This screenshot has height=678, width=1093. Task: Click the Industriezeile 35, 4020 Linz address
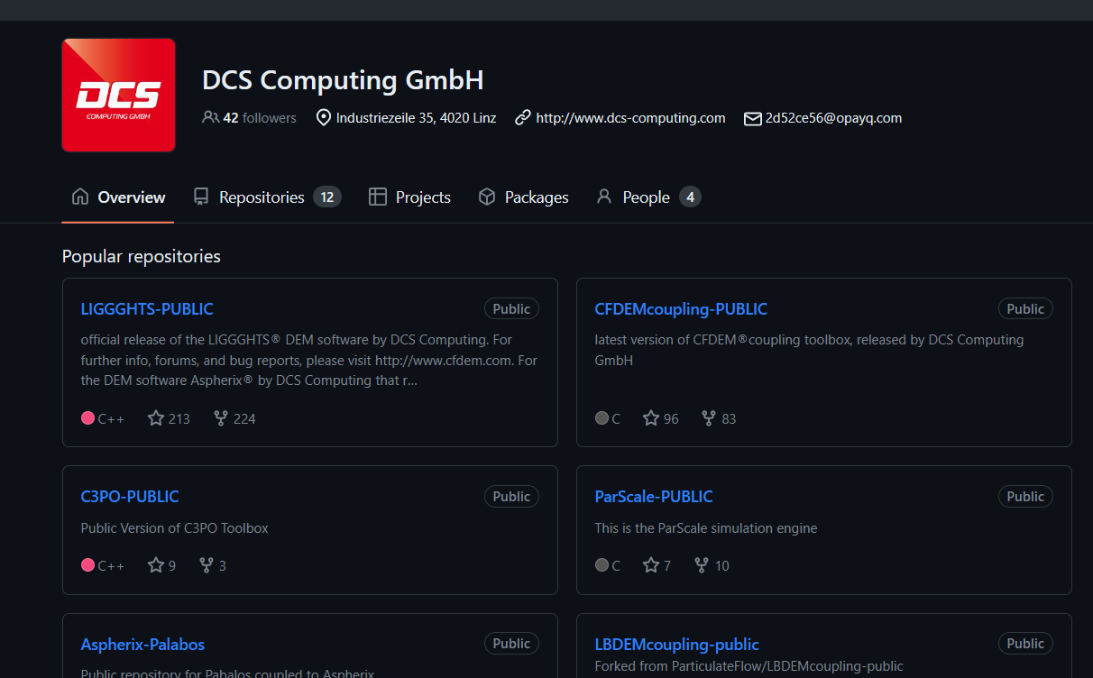pyautogui.click(x=416, y=118)
